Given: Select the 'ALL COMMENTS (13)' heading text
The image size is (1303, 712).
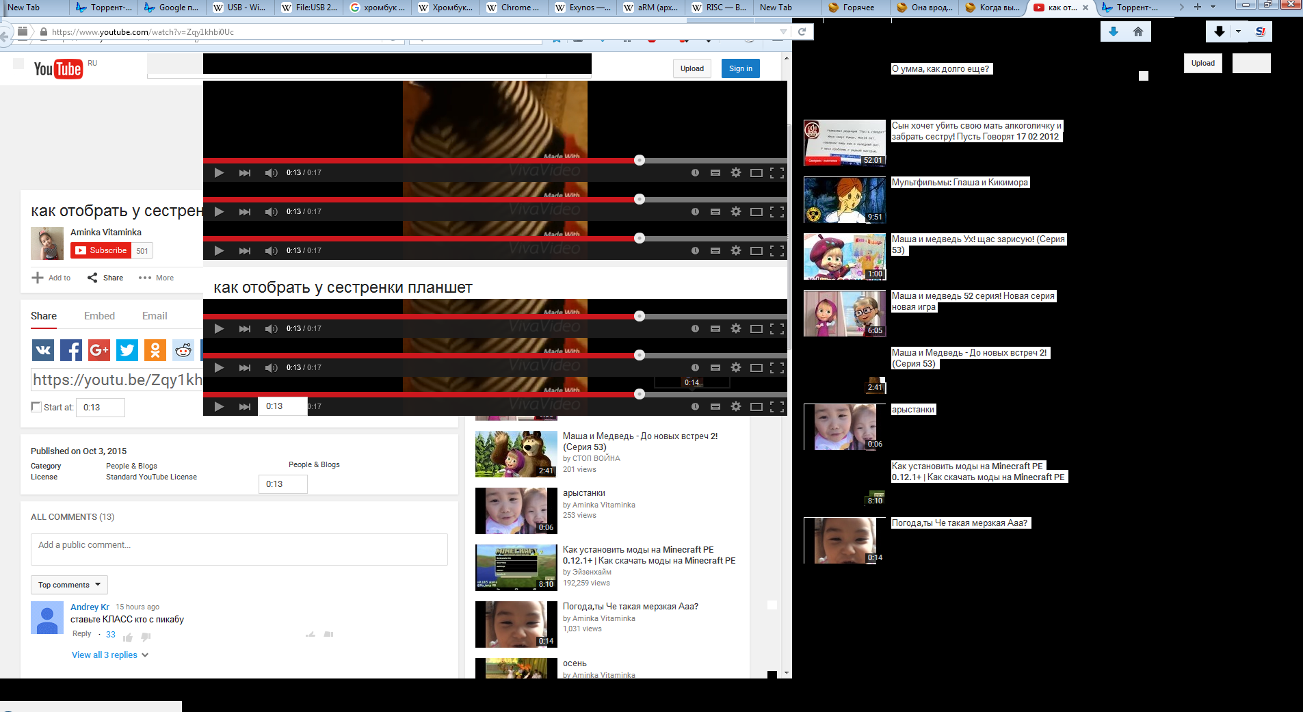Looking at the screenshot, I should point(73,516).
